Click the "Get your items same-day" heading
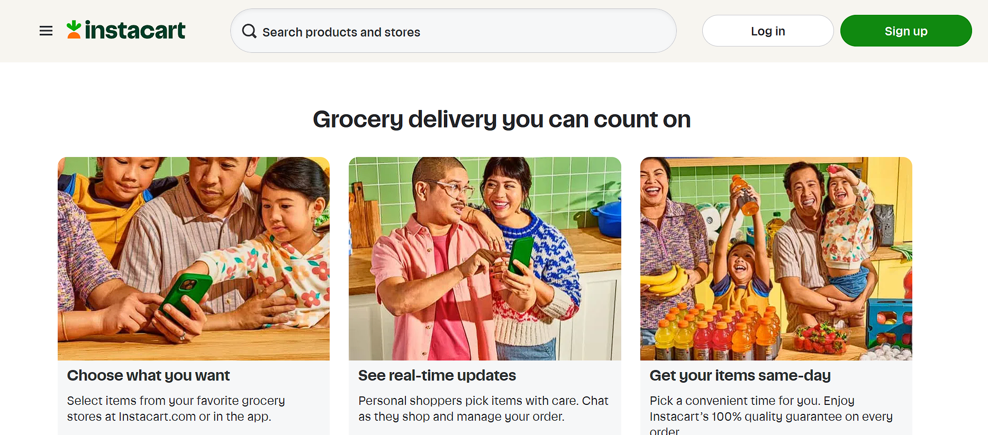 [x=740, y=375]
